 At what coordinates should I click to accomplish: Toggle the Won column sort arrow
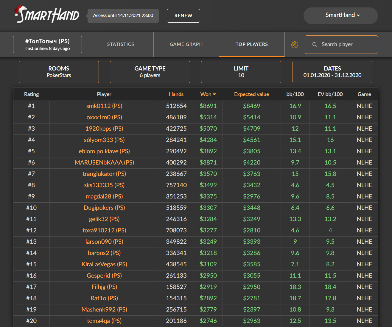[214, 94]
